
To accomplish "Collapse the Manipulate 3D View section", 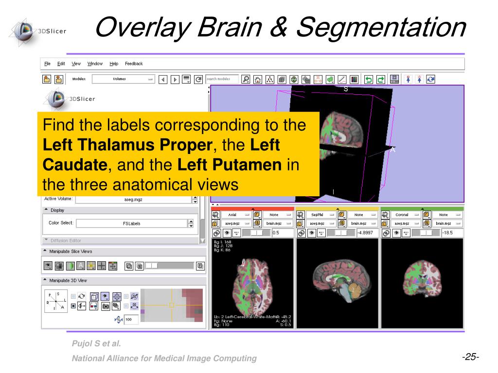I will pos(124,280).
